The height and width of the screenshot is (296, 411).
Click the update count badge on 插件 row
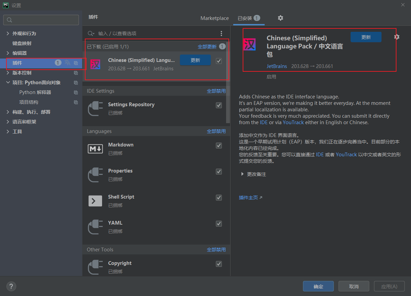[58, 63]
